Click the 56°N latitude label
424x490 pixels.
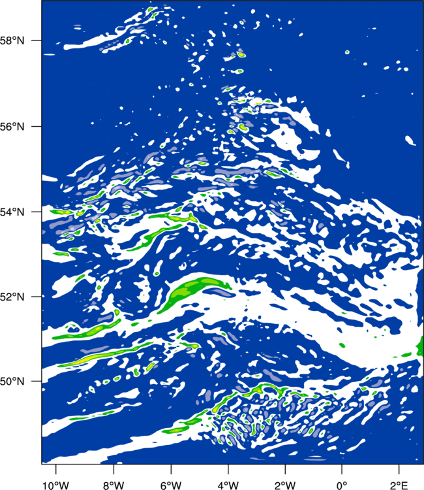coord(12,127)
